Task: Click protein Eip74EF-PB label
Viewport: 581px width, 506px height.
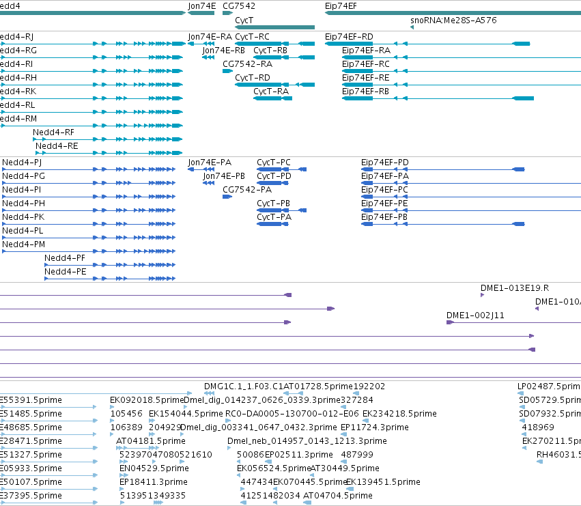Action: click(384, 217)
